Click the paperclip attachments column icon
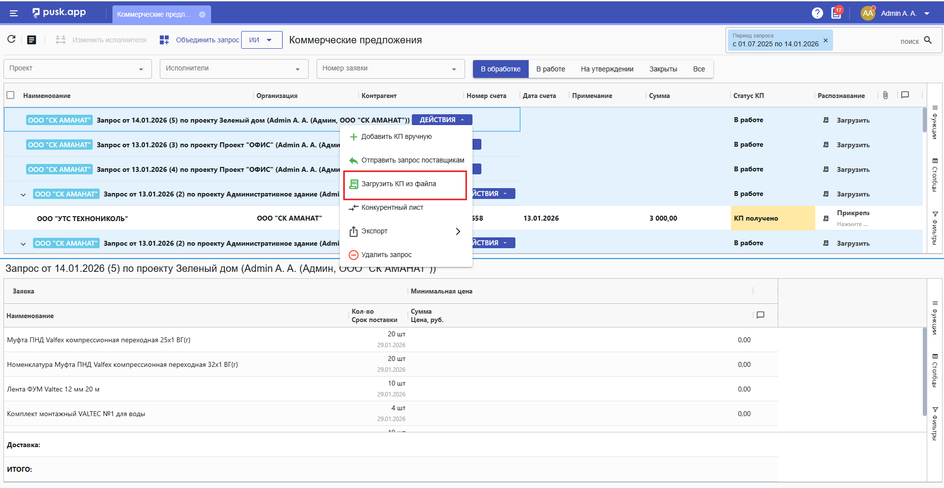944x488 pixels. pos(885,95)
